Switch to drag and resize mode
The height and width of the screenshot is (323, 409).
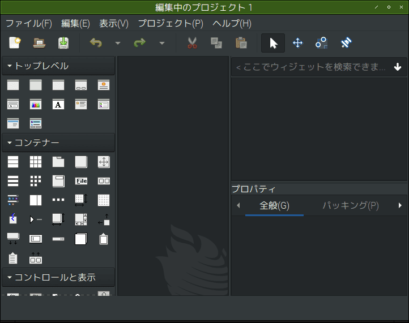[297, 43]
